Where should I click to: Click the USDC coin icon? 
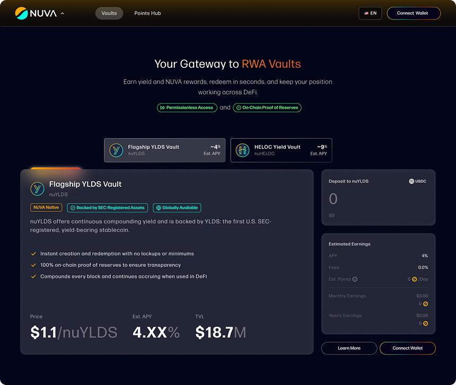tap(411, 181)
